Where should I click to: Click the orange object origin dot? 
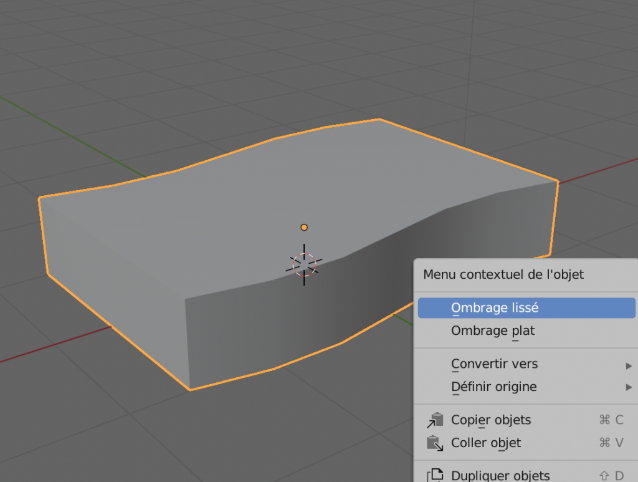point(304,228)
